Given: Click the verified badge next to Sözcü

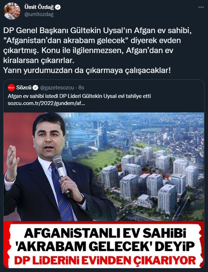Looking at the screenshot, I should tap(36, 88).
